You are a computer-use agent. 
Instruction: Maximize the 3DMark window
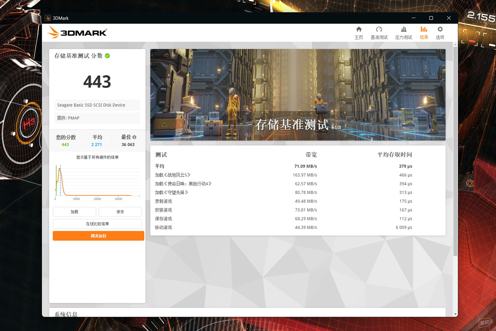pos(431,18)
